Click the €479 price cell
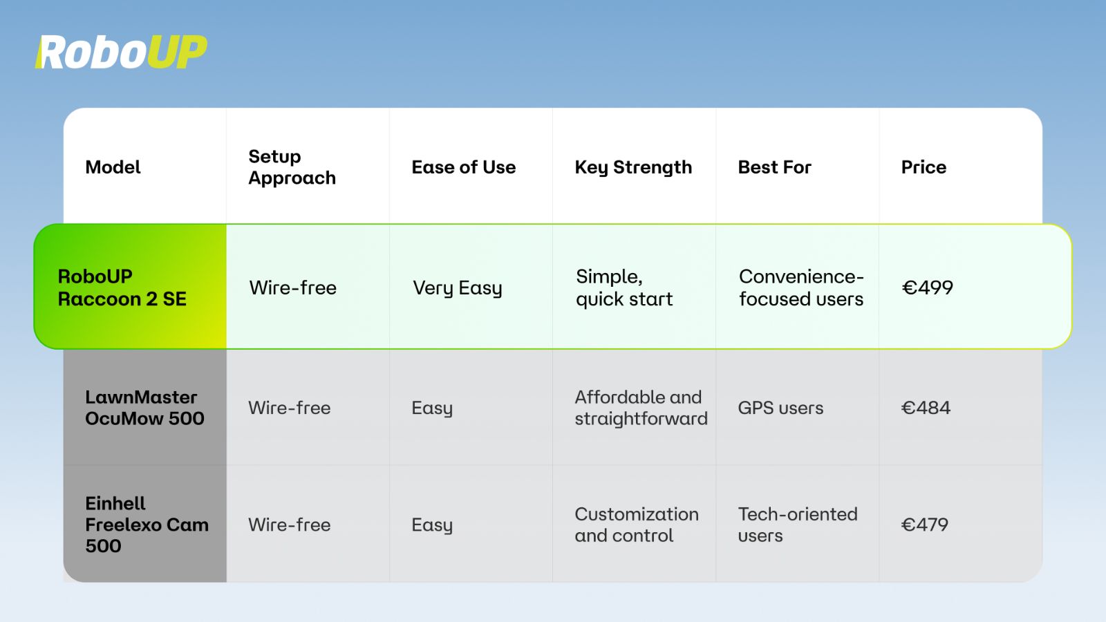This screenshot has width=1106, height=622. click(x=924, y=525)
